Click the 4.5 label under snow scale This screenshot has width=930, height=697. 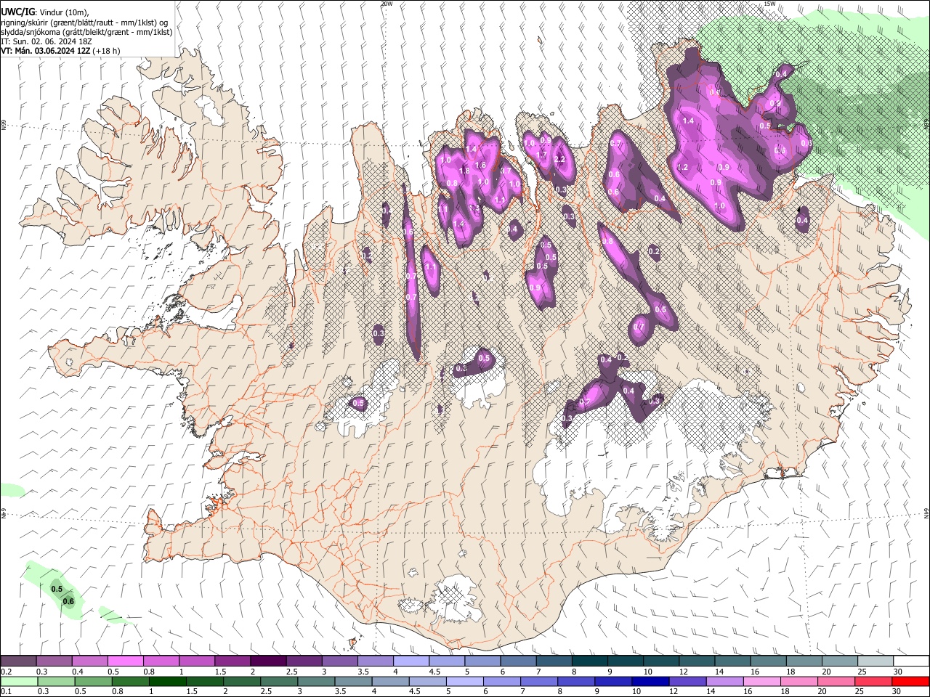434,672
